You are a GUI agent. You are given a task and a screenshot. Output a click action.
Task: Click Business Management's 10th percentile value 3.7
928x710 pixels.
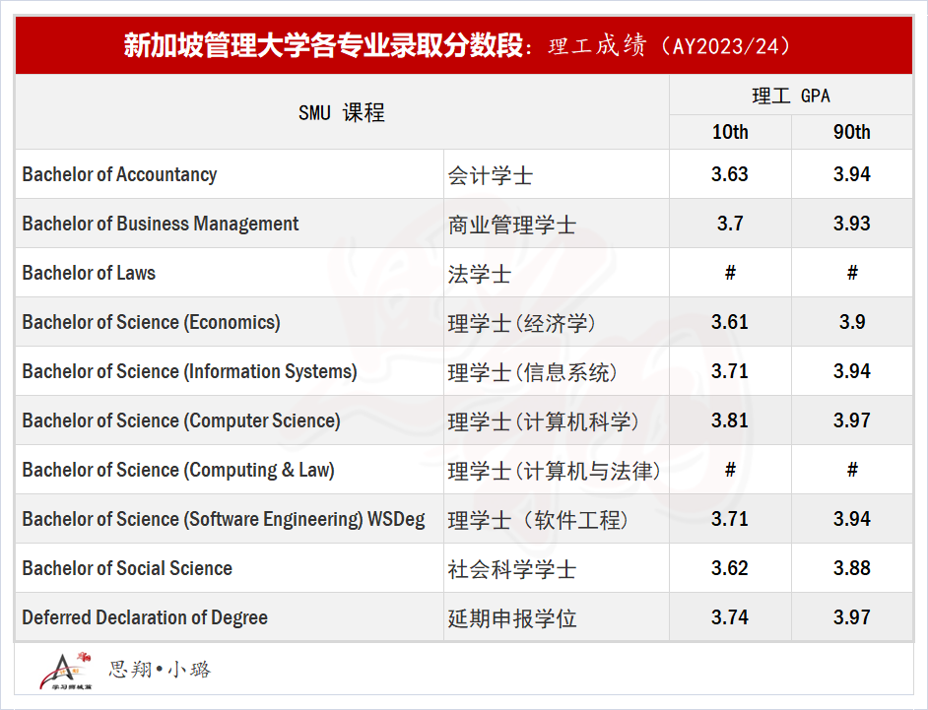tap(730, 224)
